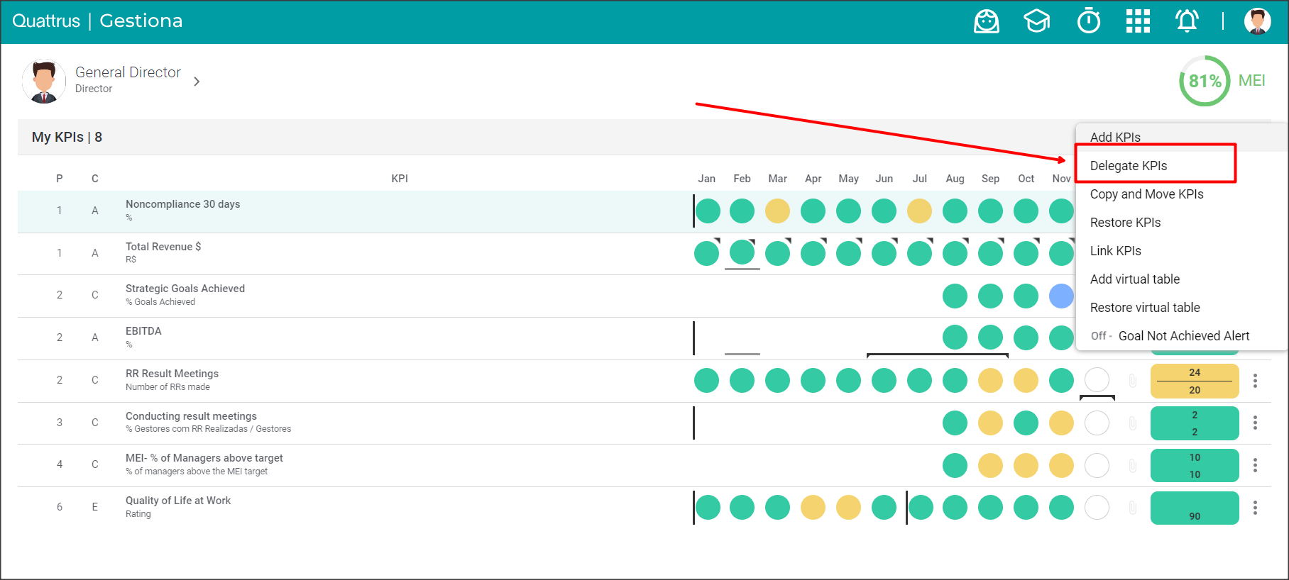Click attachment paperclip for Quality of Life at Work
1289x580 pixels.
(x=1133, y=508)
